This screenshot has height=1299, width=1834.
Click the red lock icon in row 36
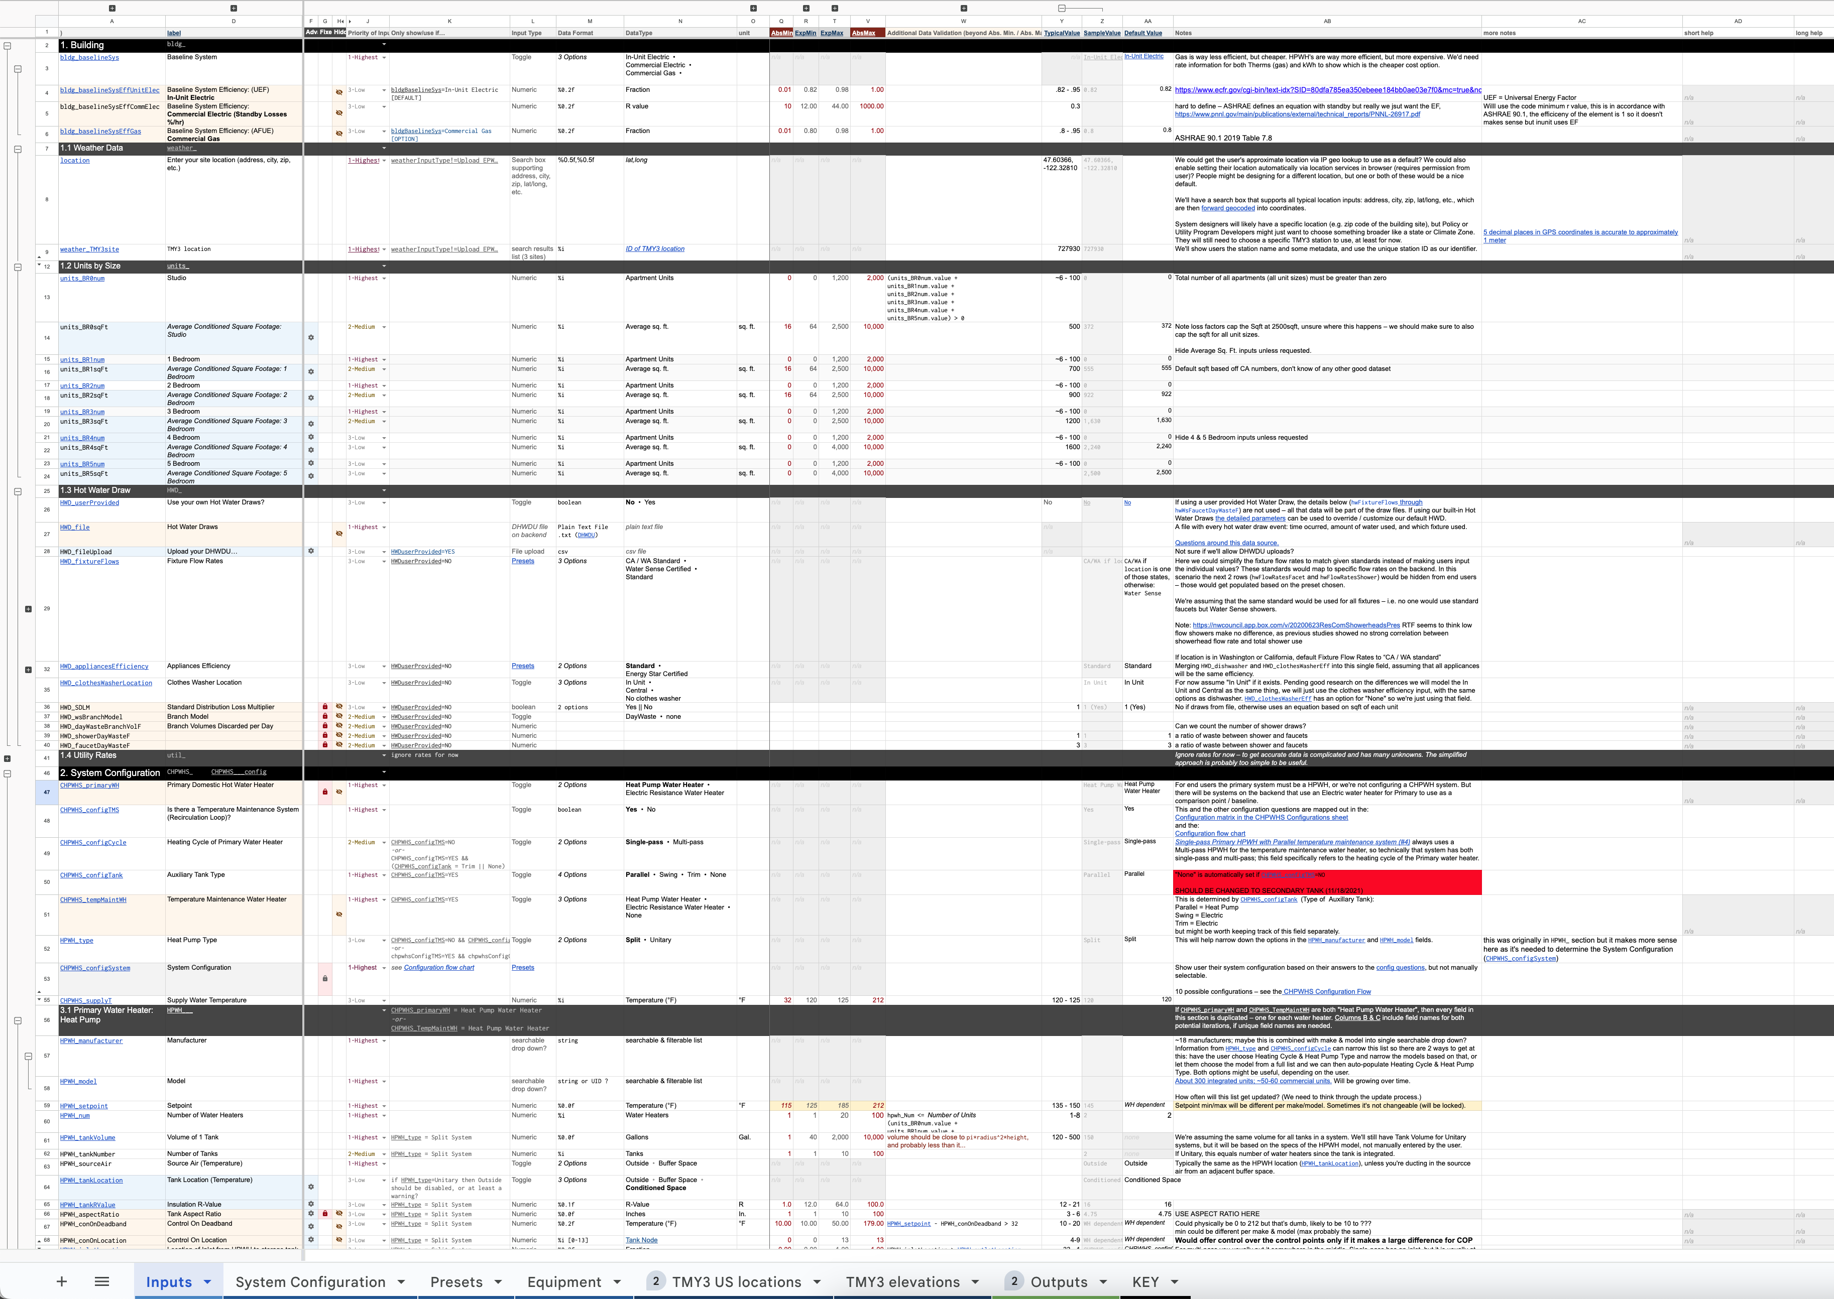(325, 707)
